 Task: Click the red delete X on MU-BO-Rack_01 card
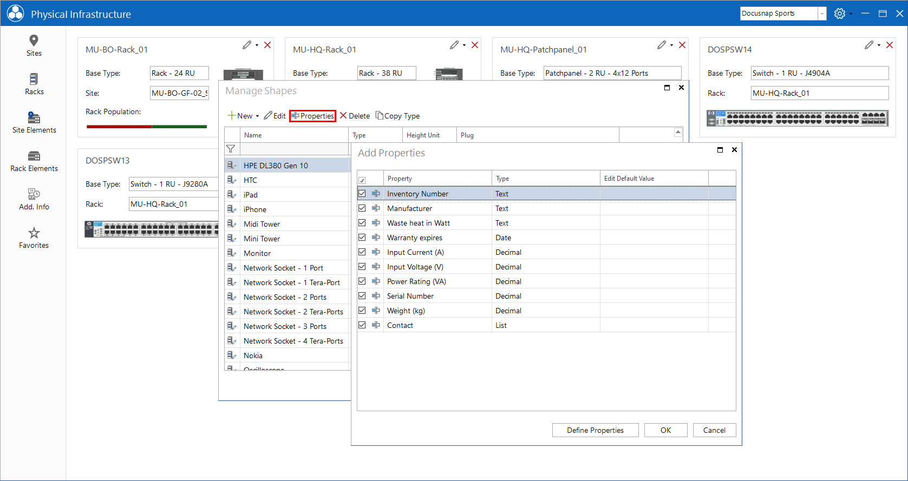267,45
